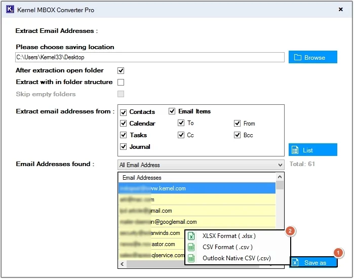Click the email list scroll up arrow
The width and height of the screenshot is (354, 279).
(x=280, y=177)
